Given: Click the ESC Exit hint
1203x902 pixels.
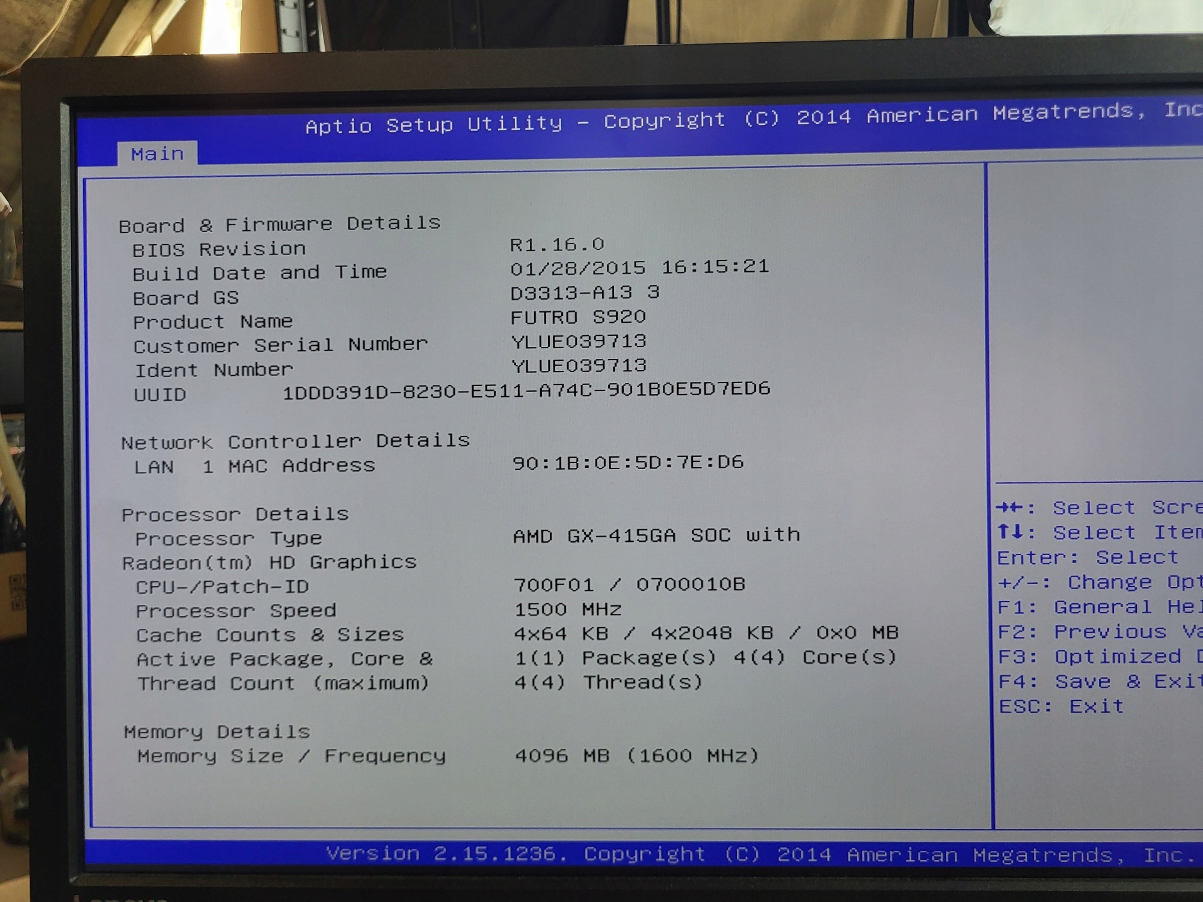Looking at the screenshot, I should [1061, 706].
